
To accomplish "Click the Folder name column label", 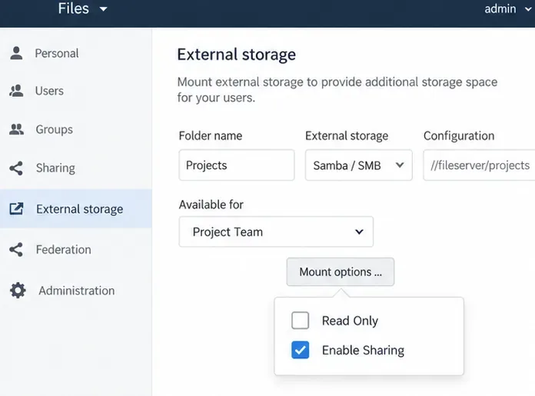I will click(211, 135).
